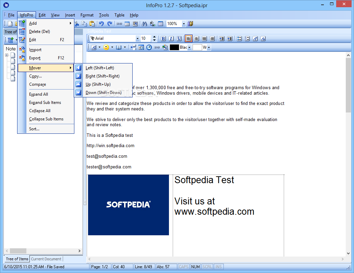The height and width of the screenshot is (273, 354).
Task: Toggle align right button
Action: (x=212, y=39)
